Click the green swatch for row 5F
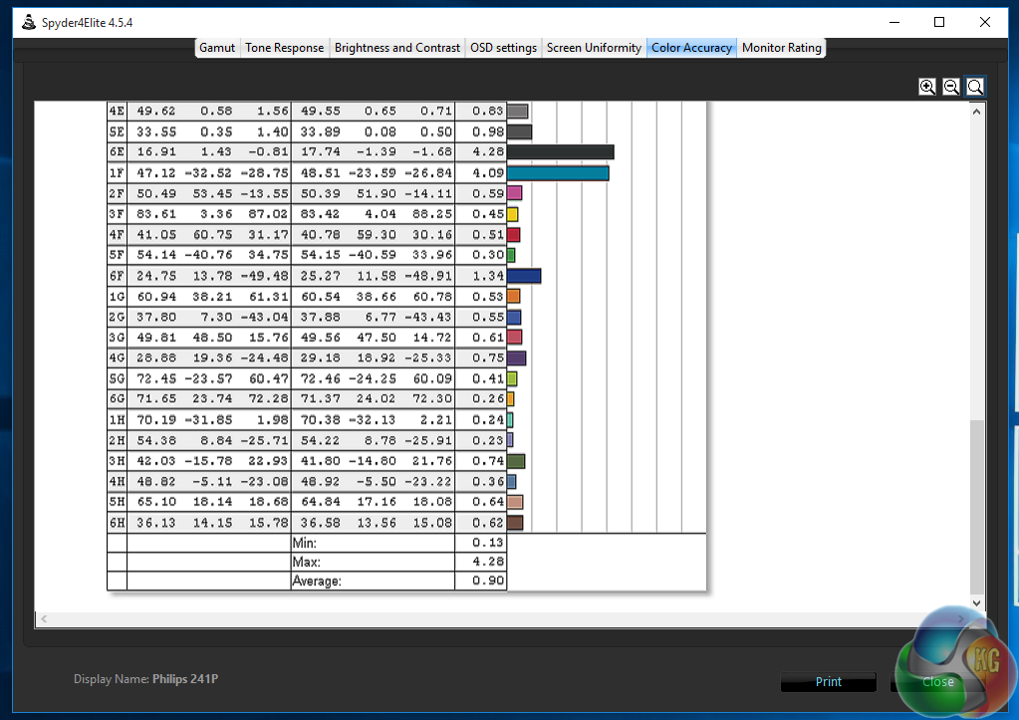The width and height of the screenshot is (1019, 720). point(511,255)
